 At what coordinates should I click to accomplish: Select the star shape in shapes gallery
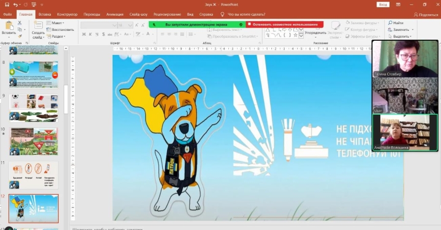[x=295, y=35]
